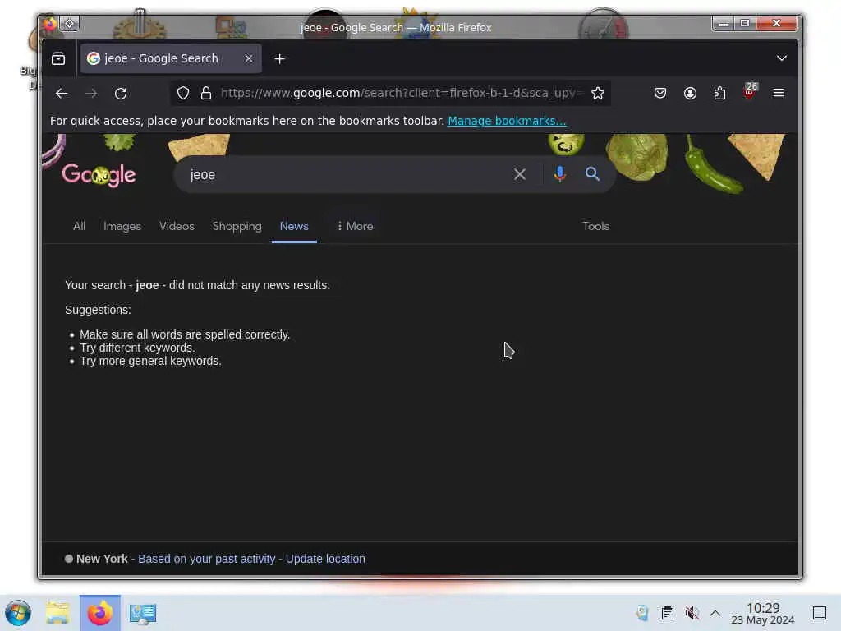Click the uBlock extension icon with badge 26
Image resolution: width=841 pixels, height=631 pixels.
pos(750,91)
